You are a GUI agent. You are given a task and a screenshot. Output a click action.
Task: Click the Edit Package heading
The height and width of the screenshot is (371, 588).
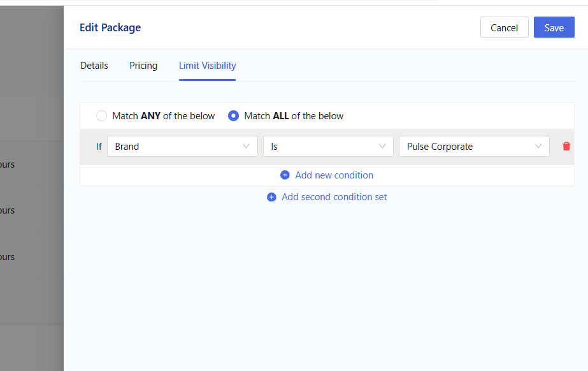tap(110, 28)
